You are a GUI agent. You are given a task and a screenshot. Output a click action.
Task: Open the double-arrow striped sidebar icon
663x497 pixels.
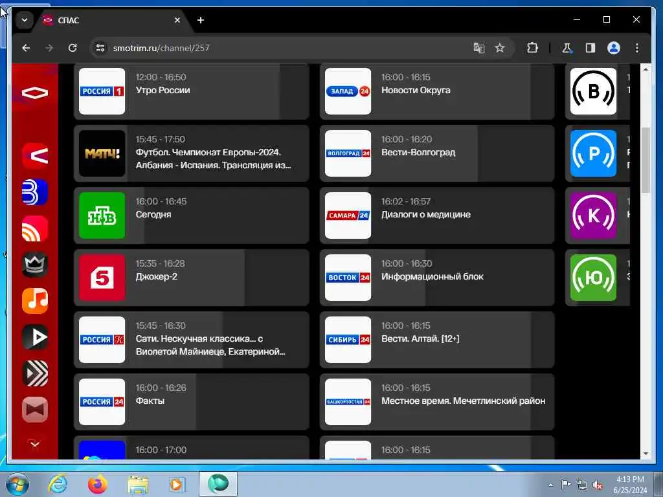35,373
